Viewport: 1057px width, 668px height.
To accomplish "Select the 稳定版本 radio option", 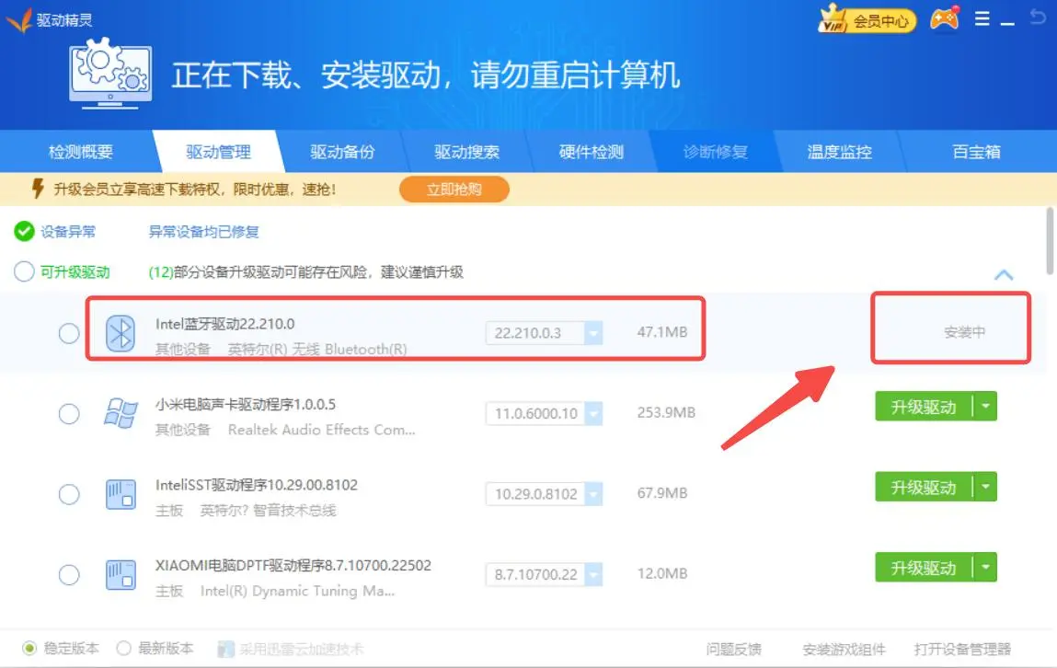I will pos(29,649).
